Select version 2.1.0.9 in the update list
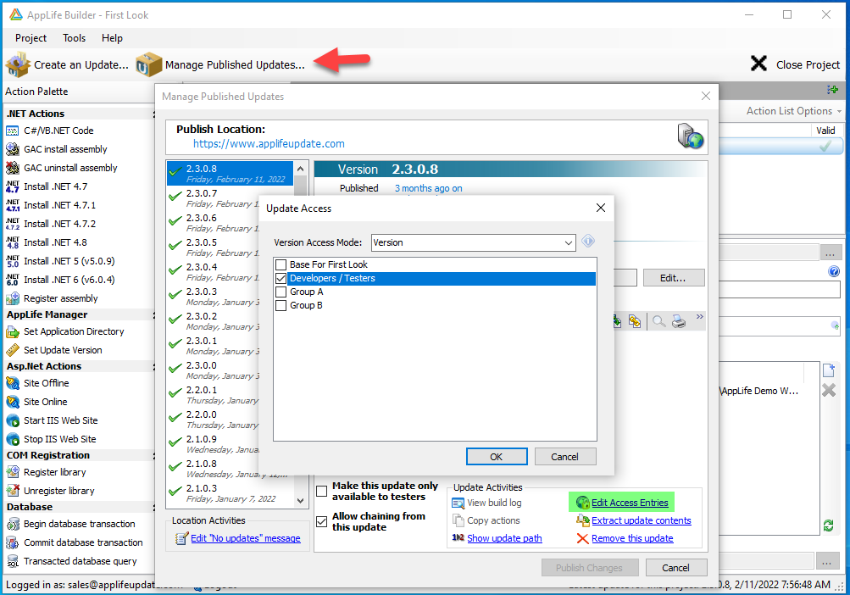This screenshot has width=850, height=595. (214, 443)
